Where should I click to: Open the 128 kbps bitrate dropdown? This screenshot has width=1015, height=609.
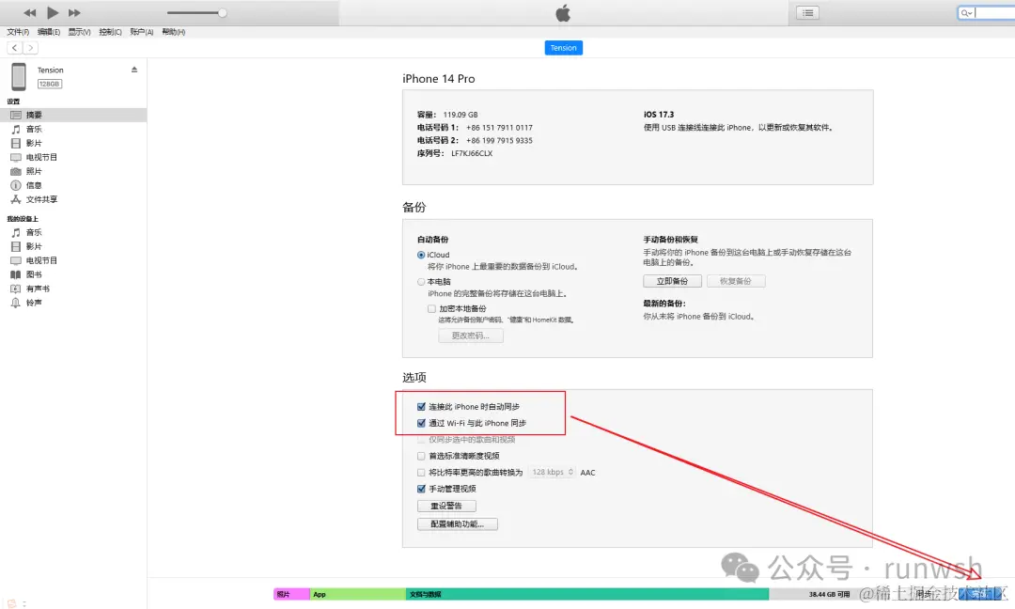pos(552,473)
